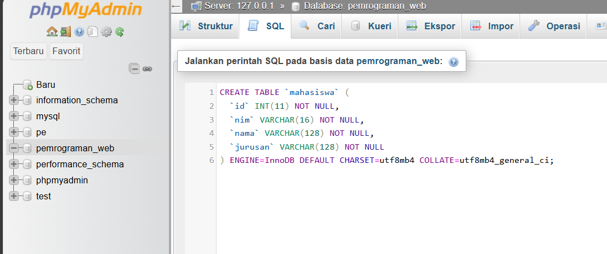Open the Impor tab
Image resolution: width=607 pixels, height=254 pixels.
click(x=492, y=26)
